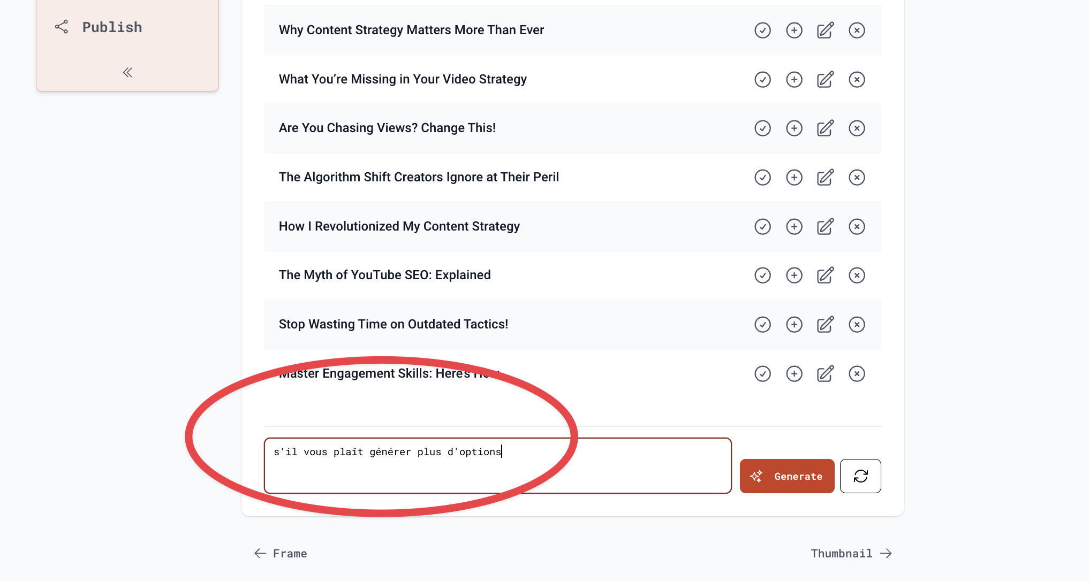The width and height of the screenshot is (1089, 582).
Task: Approve 'What You're Missing in Your Video Strategy' checkmark
Action: tap(762, 80)
